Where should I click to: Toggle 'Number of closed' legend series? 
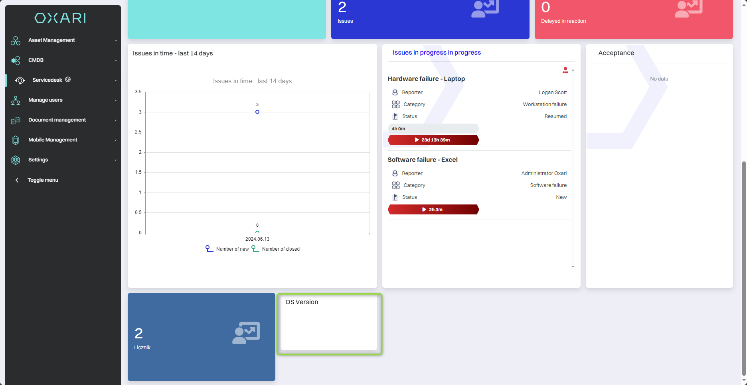[276, 249]
